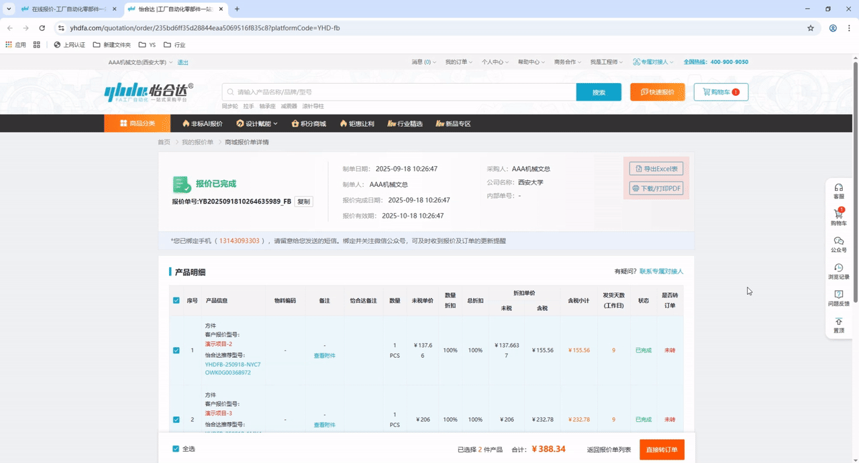This screenshot has width=859, height=463.
Task: Open the 帮助中心 dropdown
Action: pyautogui.click(x=532, y=62)
